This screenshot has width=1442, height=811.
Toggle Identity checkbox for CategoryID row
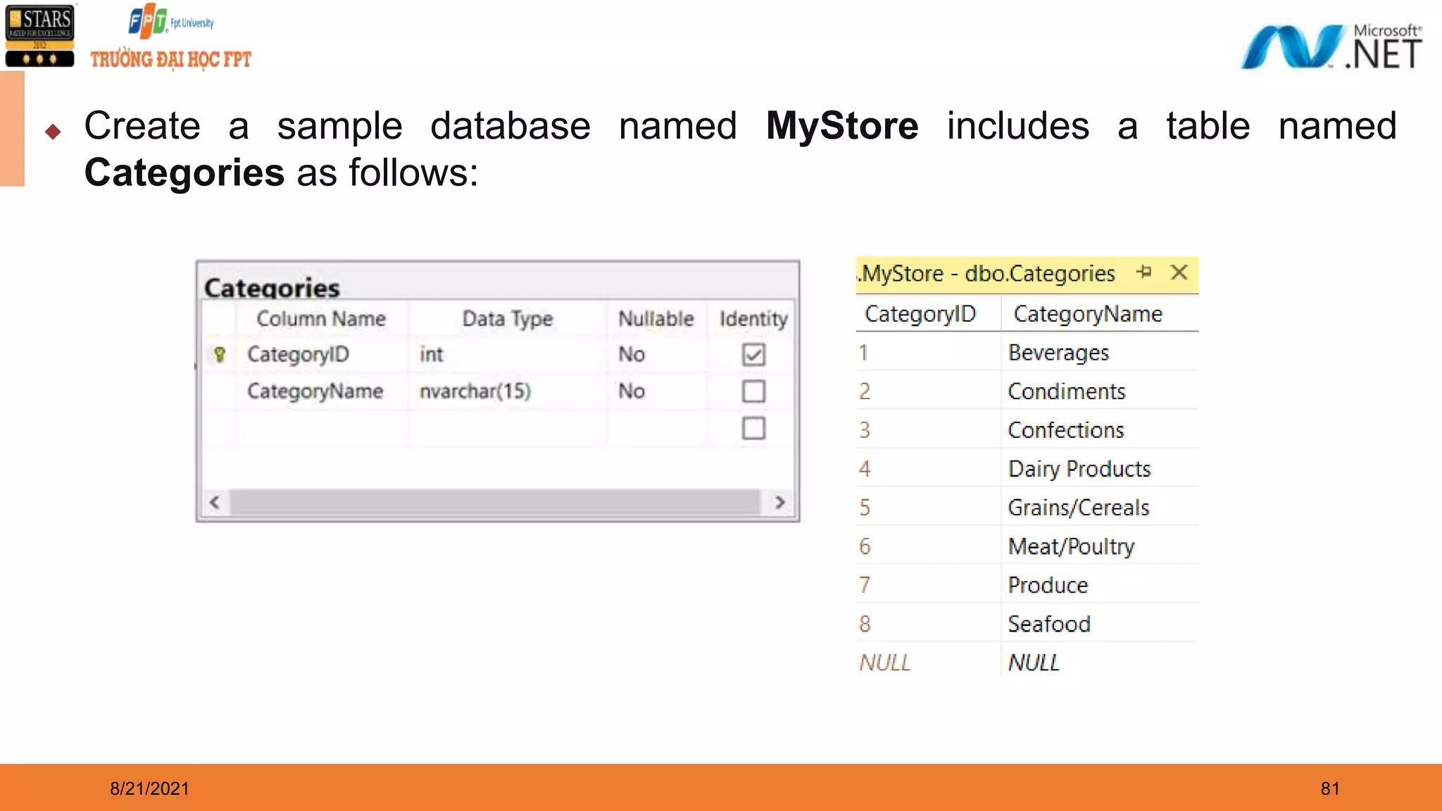(x=753, y=354)
